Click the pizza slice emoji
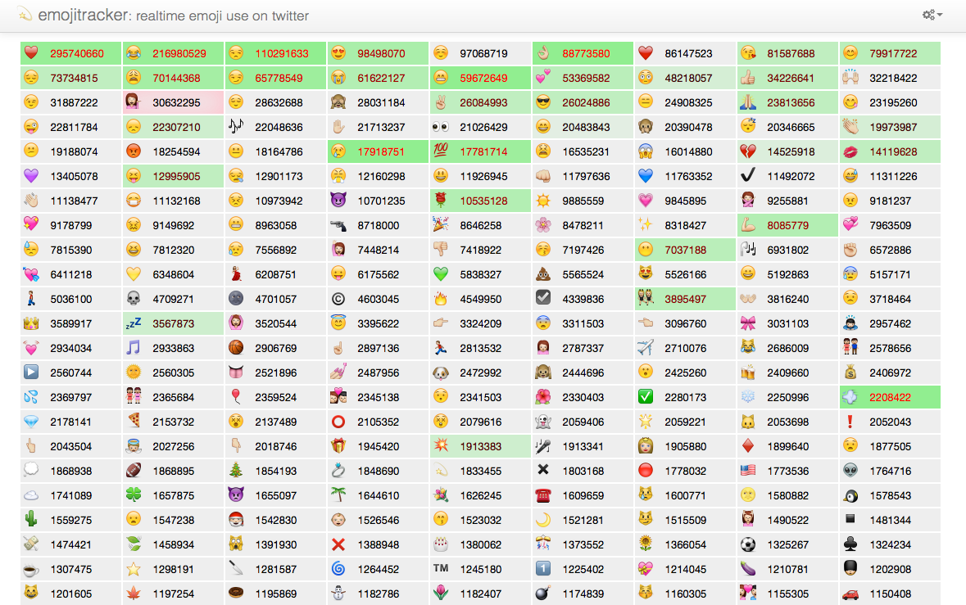The image size is (966, 605). (x=134, y=422)
